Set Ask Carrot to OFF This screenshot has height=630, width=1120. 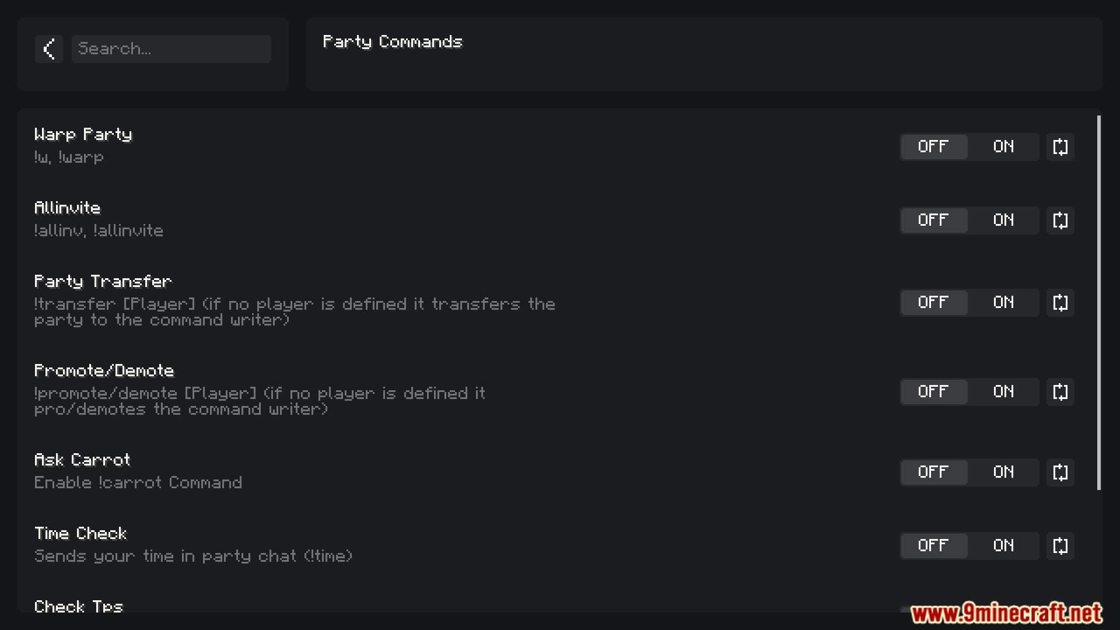(933, 472)
